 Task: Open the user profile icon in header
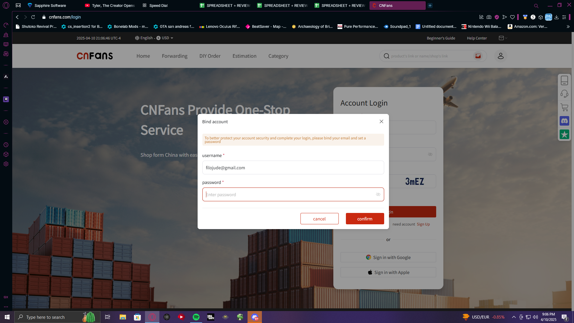pyautogui.click(x=500, y=56)
